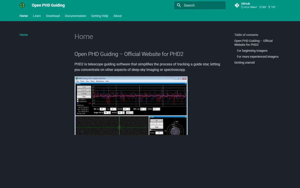Screen dimensions: 300x188
Task: Open the About tab
Action: pyautogui.click(x=118, y=16)
